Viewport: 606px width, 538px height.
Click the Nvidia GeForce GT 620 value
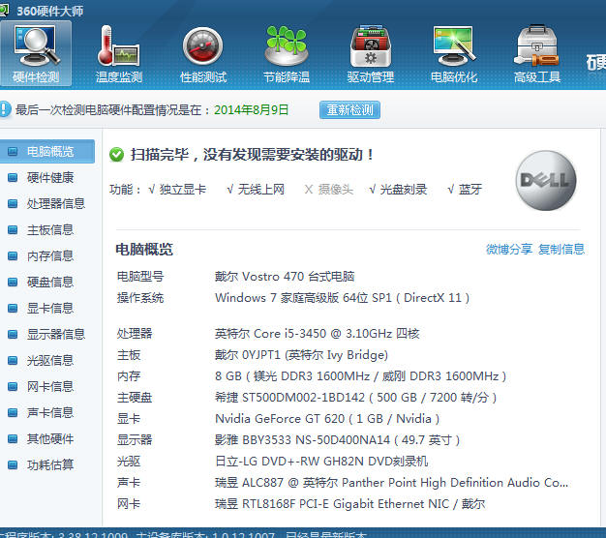(327, 419)
